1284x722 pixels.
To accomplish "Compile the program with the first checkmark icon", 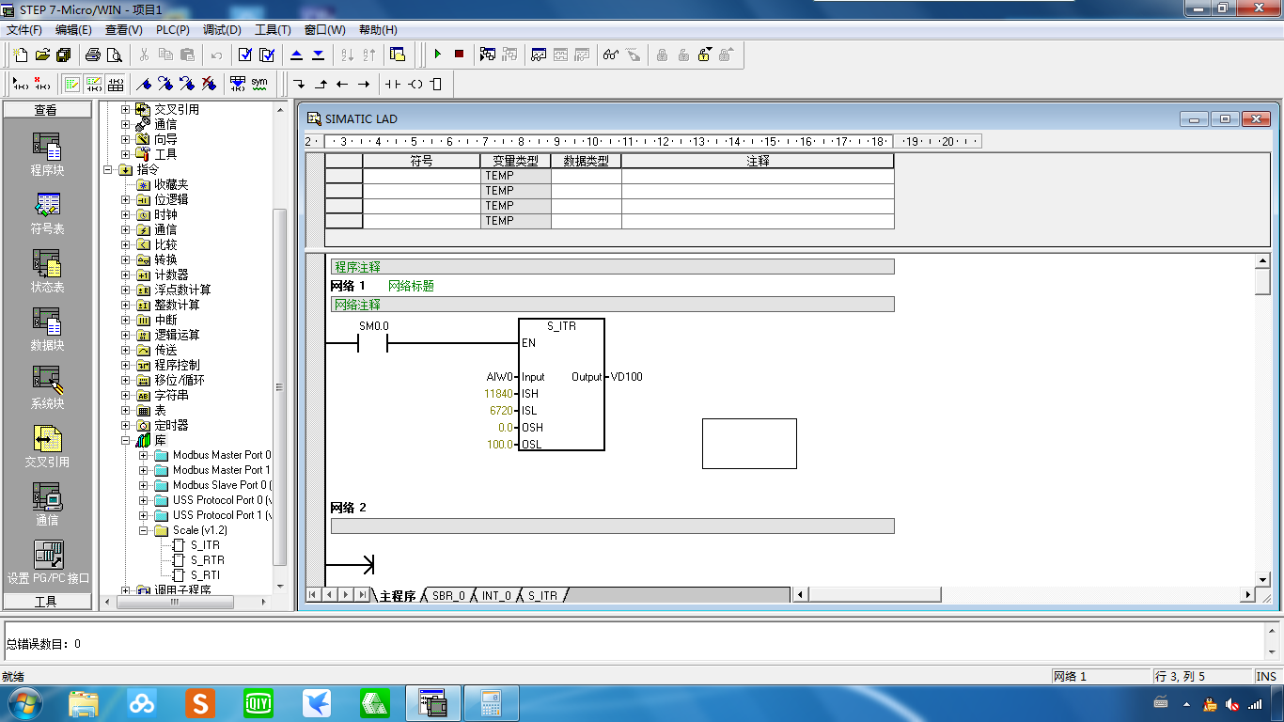I will pos(245,55).
